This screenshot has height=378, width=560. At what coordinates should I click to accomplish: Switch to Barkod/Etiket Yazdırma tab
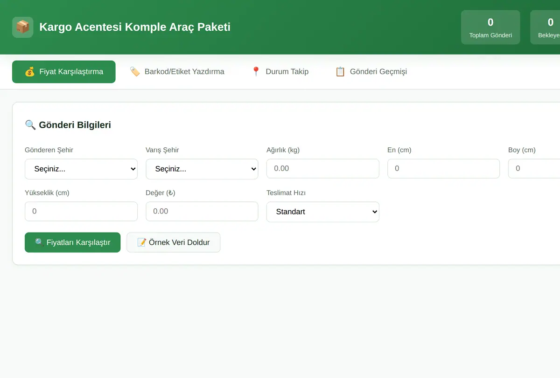(x=177, y=72)
